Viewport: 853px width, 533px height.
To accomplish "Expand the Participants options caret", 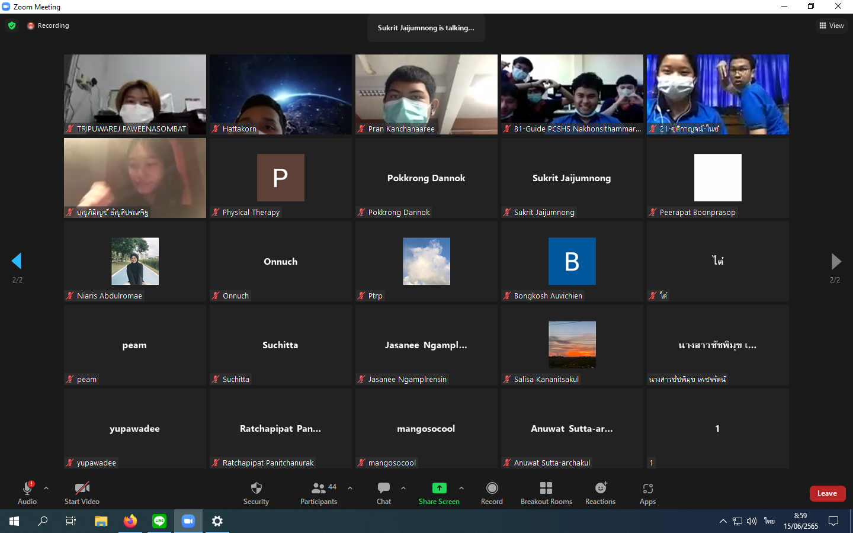I will click(x=350, y=488).
